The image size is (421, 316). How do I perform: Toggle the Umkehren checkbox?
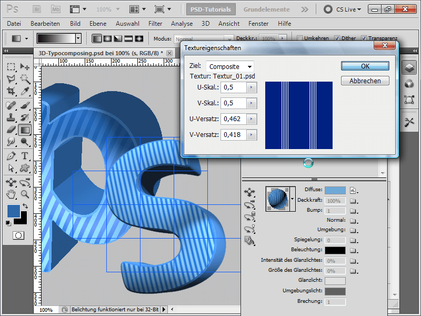pyautogui.click(x=300, y=38)
